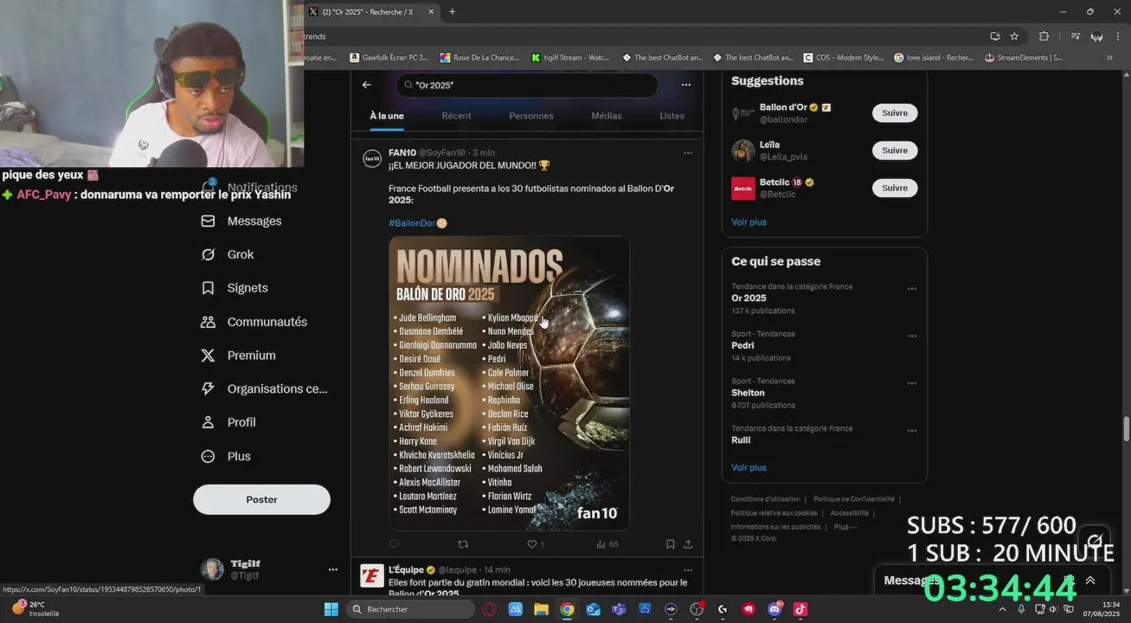The width and height of the screenshot is (1131, 623).
Task: Follow Ballon d'Or account
Action: pyautogui.click(x=895, y=113)
